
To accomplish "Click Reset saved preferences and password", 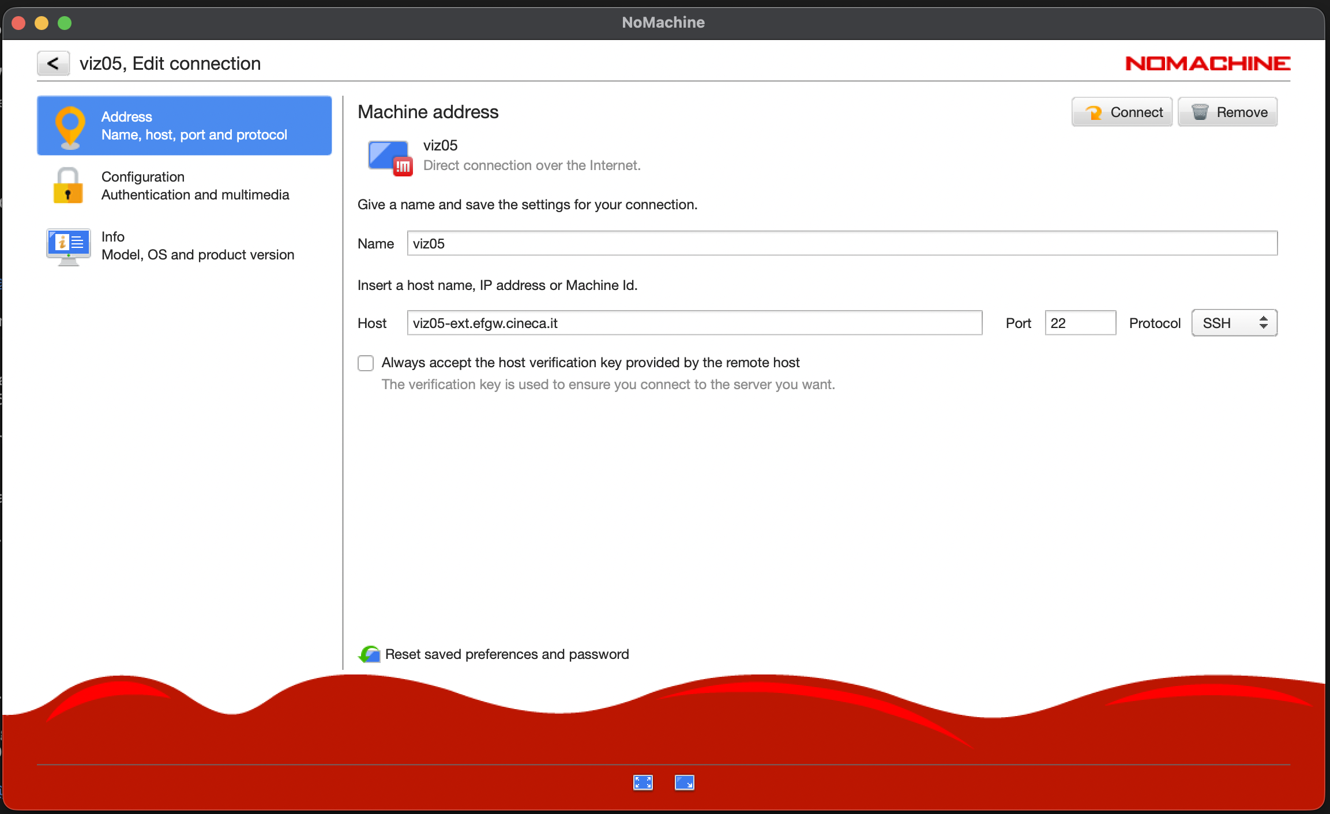I will [x=506, y=654].
